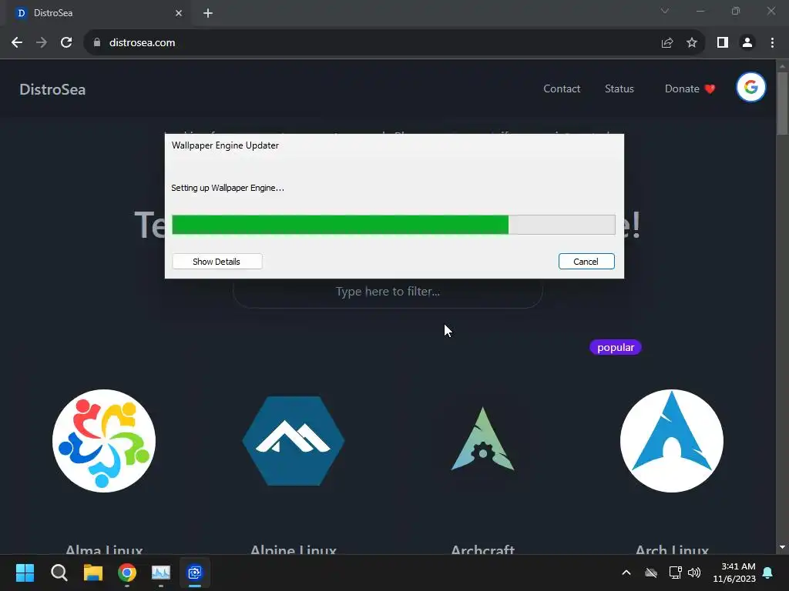Open the Status page link

pyautogui.click(x=619, y=89)
